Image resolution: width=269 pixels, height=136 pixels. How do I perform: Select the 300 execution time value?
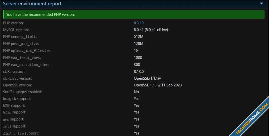coord(137,65)
